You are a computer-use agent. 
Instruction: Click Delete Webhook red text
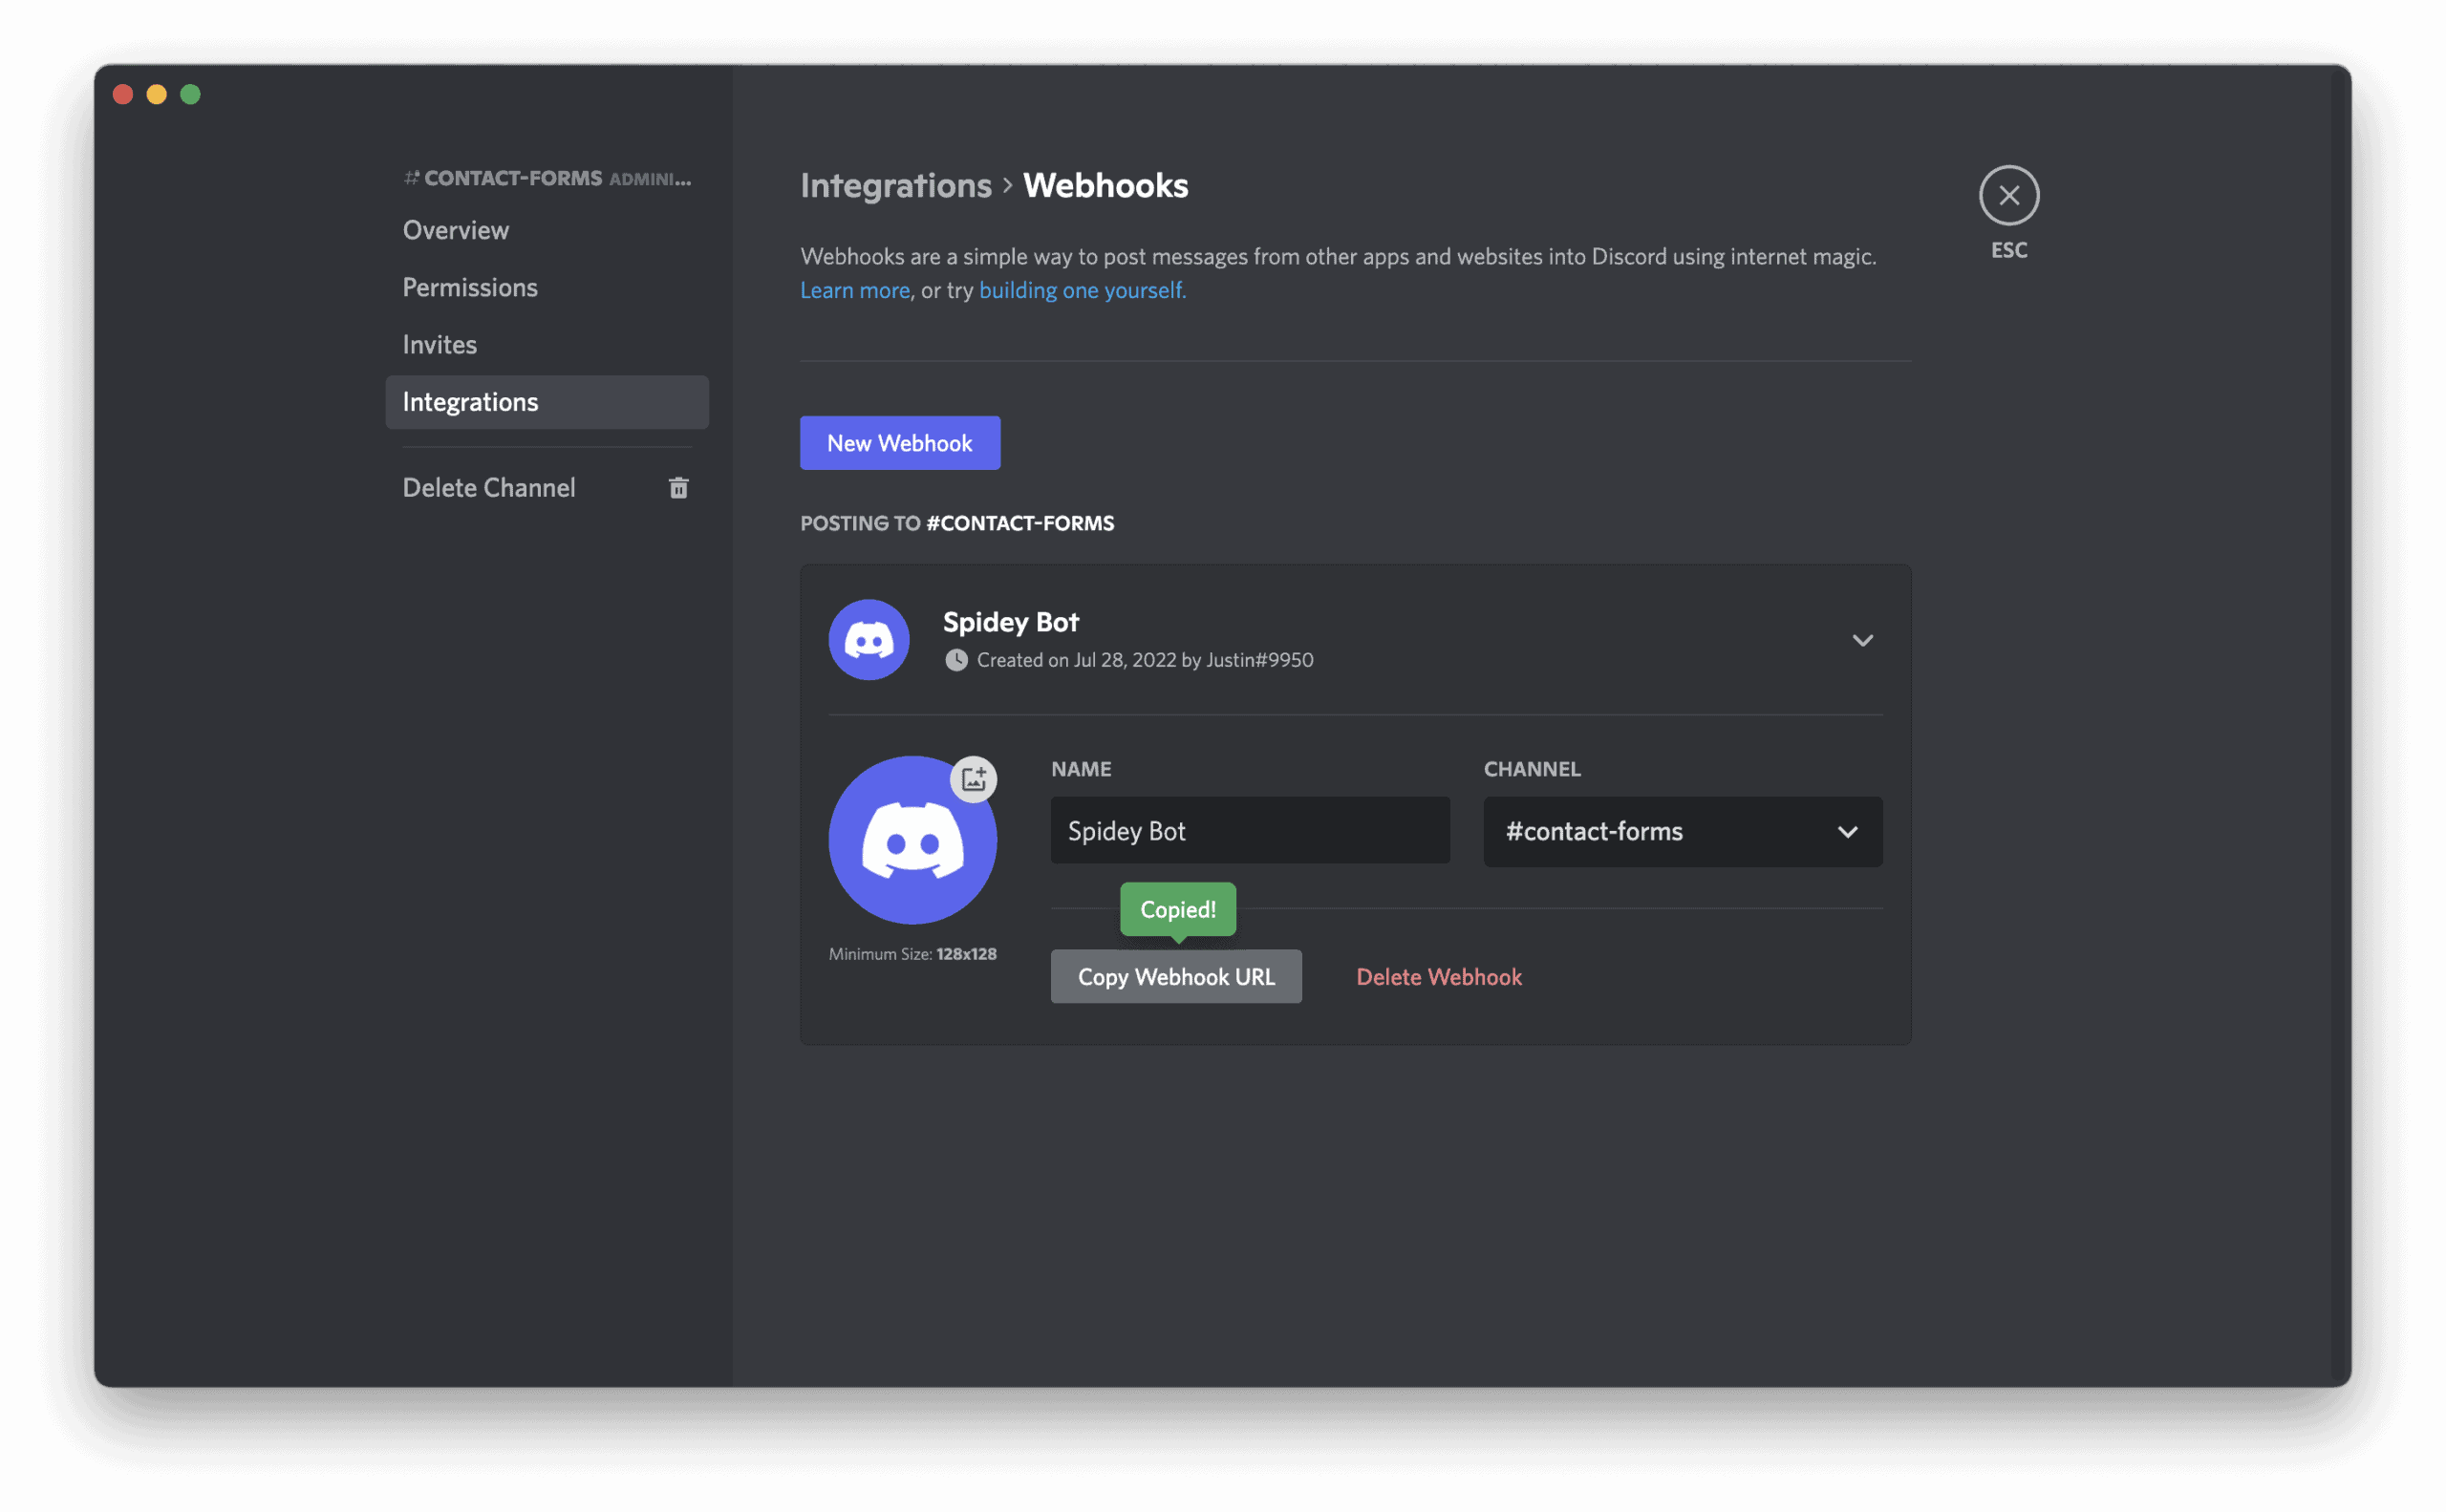1439,977
